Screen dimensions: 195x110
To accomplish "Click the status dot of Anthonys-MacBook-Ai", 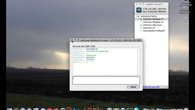I will pyautogui.click(x=141, y=22).
